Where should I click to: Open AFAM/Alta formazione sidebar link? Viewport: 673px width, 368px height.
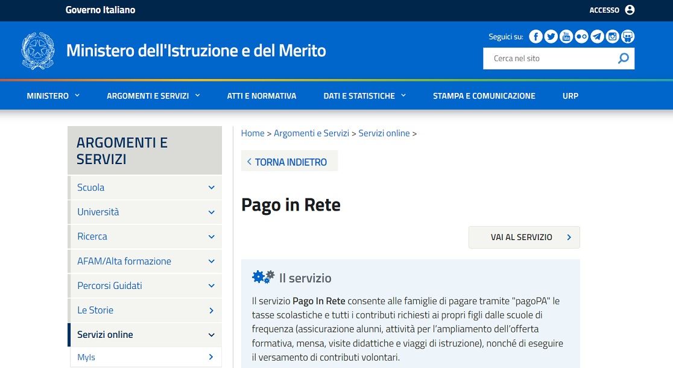click(x=124, y=261)
